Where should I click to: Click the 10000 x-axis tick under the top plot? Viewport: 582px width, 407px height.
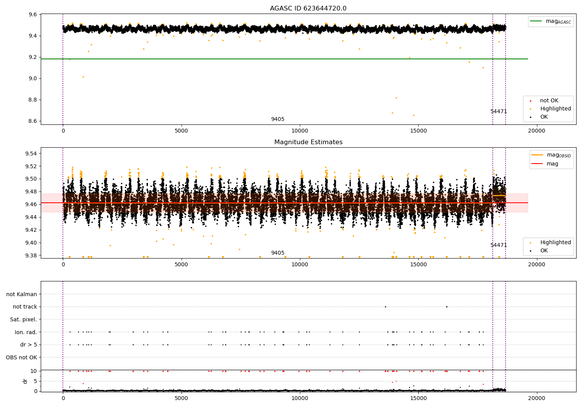point(300,131)
